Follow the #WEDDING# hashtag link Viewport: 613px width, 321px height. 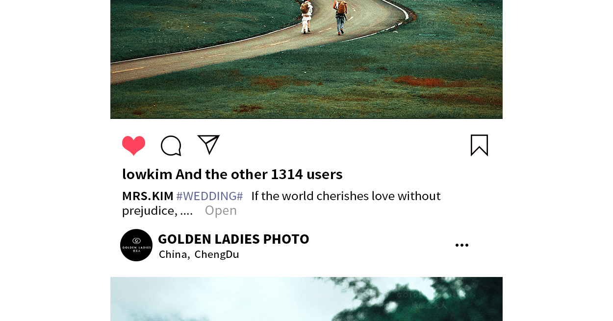coord(209,196)
